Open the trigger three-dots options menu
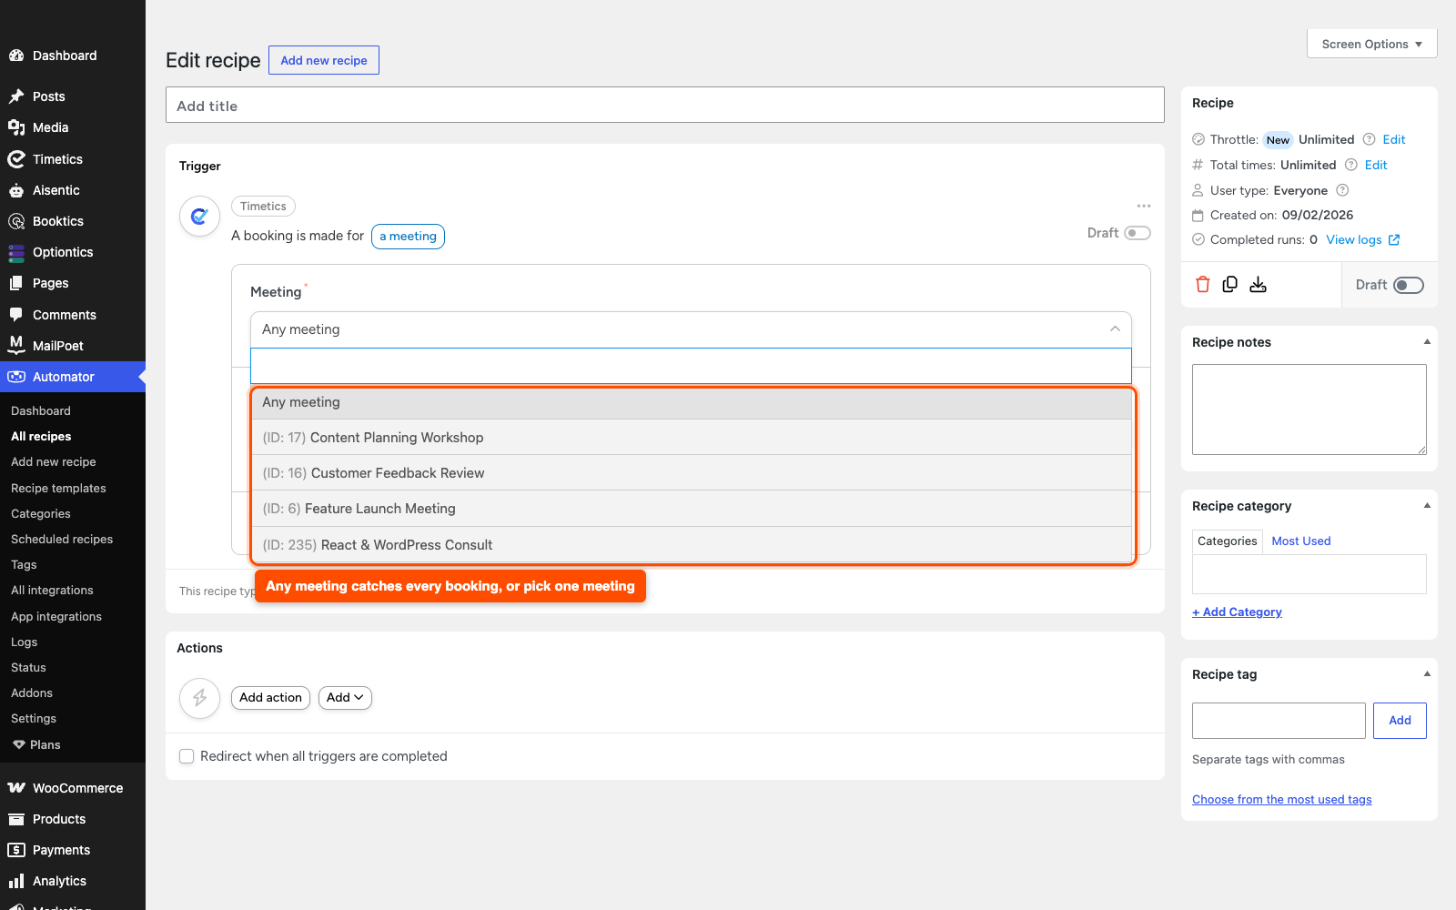Image resolution: width=1456 pixels, height=910 pixels. pos(1144,206)
